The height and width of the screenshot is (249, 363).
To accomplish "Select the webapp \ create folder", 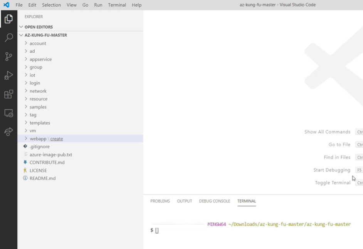I will [46, 139].
